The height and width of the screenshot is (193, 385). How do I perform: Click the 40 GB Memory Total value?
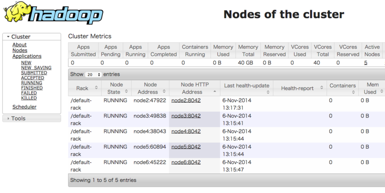click(245, 63)
